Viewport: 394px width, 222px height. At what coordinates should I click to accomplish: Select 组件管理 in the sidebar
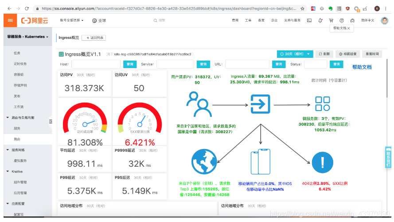(20, 182)
